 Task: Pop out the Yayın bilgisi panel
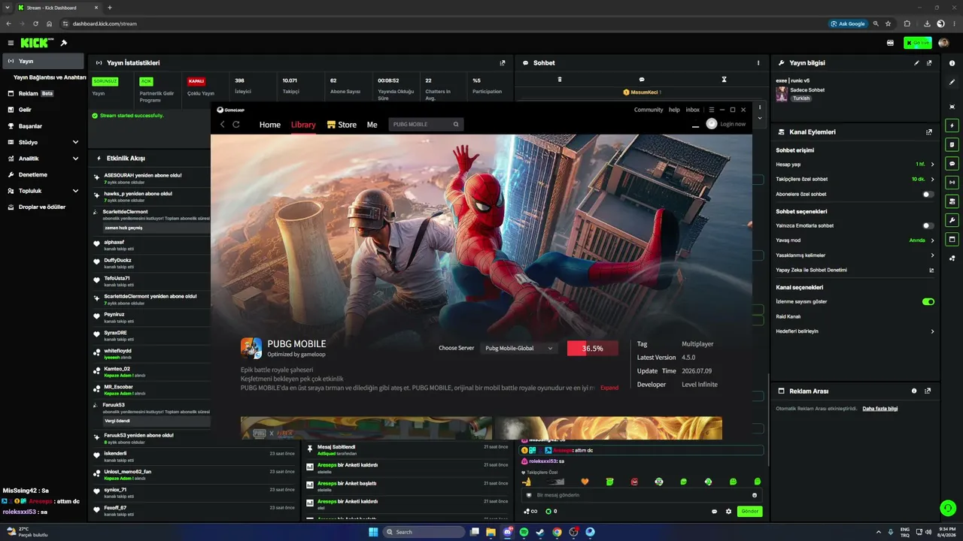pyautogui.click(x=929, y=63)
